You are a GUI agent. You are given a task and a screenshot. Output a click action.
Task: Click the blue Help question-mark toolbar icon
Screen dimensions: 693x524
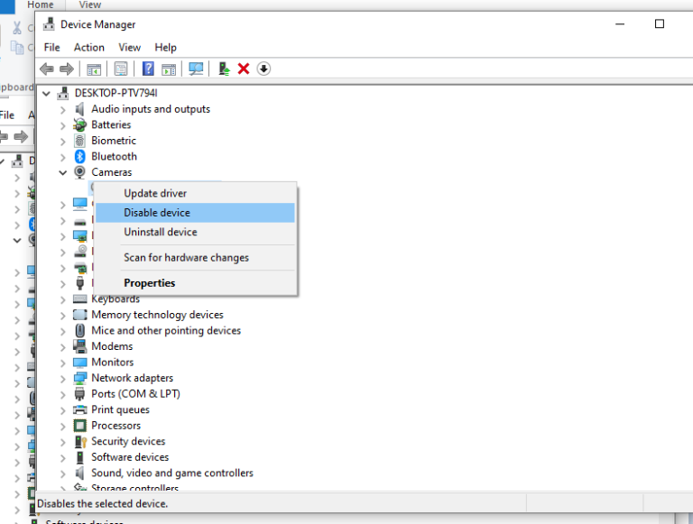148,69
